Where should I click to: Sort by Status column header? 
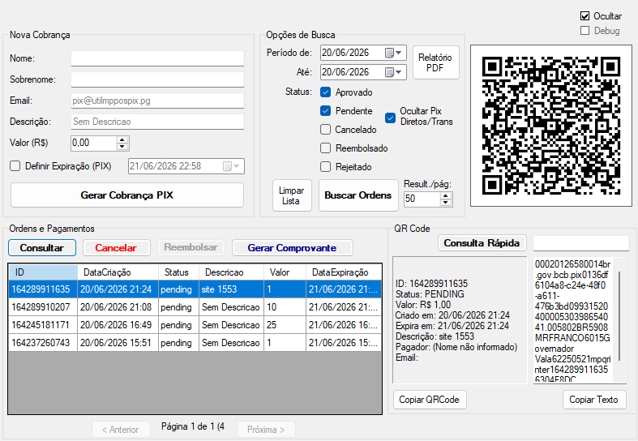pos(178,272)
